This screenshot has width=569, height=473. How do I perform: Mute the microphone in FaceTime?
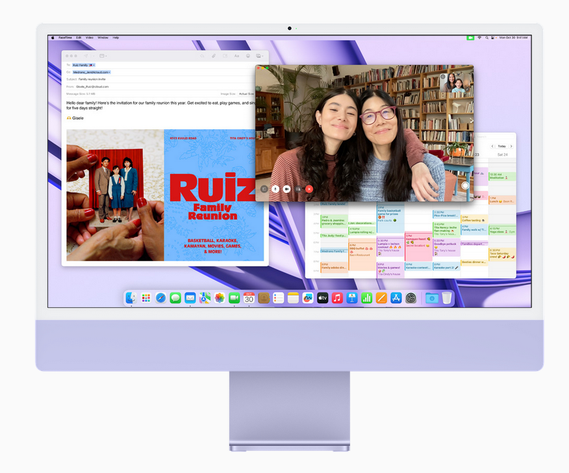point(275,189)
